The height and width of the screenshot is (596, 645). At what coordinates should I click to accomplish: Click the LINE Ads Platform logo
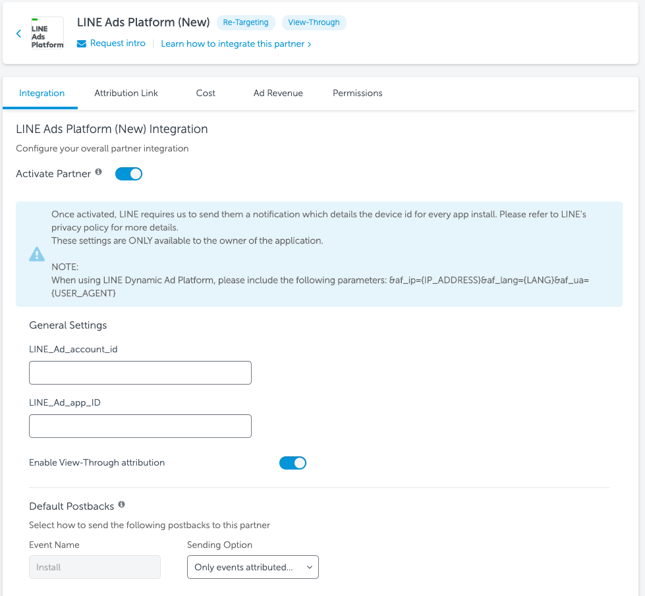[47, 34]
